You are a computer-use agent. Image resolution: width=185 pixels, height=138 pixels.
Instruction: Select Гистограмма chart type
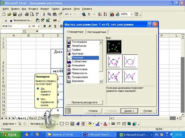click(83, 42)
